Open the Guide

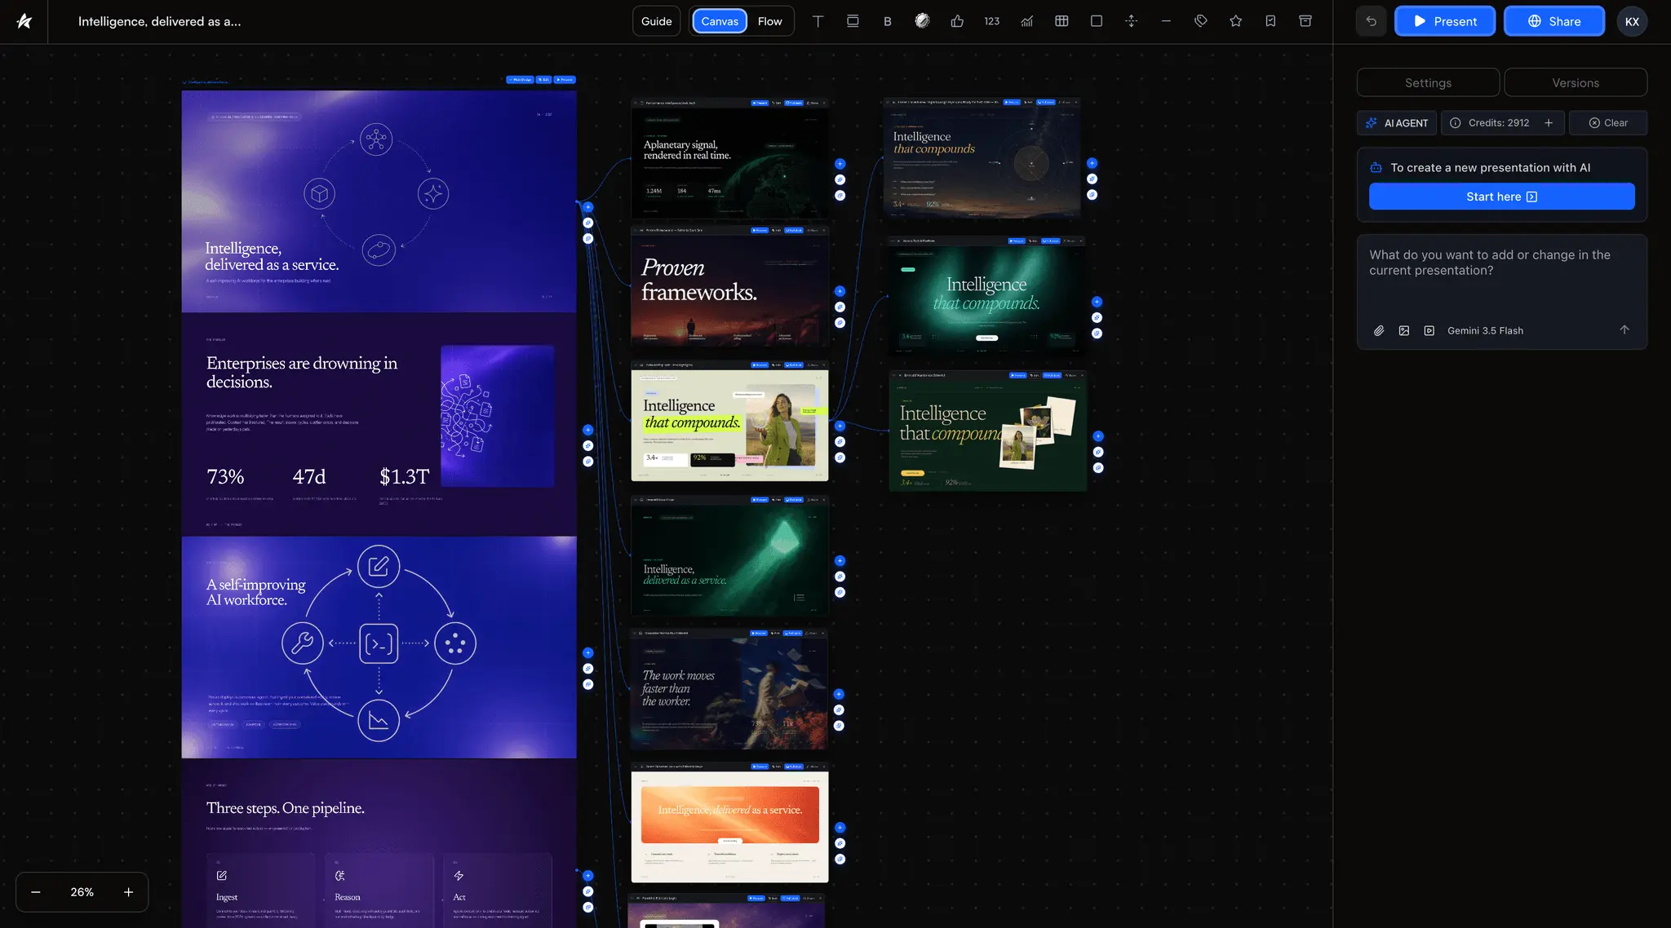point(656,21)
